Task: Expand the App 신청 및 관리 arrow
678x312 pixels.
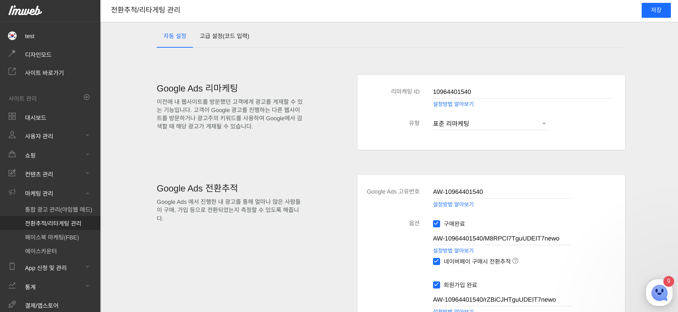Action: click(87, 267)
